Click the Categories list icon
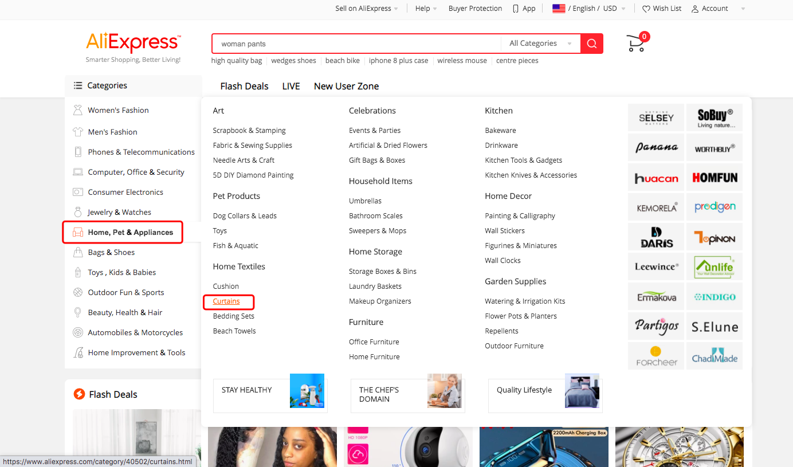 tap(77, 85)
